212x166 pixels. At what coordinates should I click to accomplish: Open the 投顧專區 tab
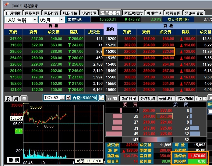click(x=173, y=13)
